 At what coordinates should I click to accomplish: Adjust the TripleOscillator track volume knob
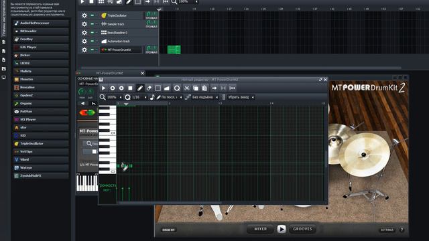(149, 14)
